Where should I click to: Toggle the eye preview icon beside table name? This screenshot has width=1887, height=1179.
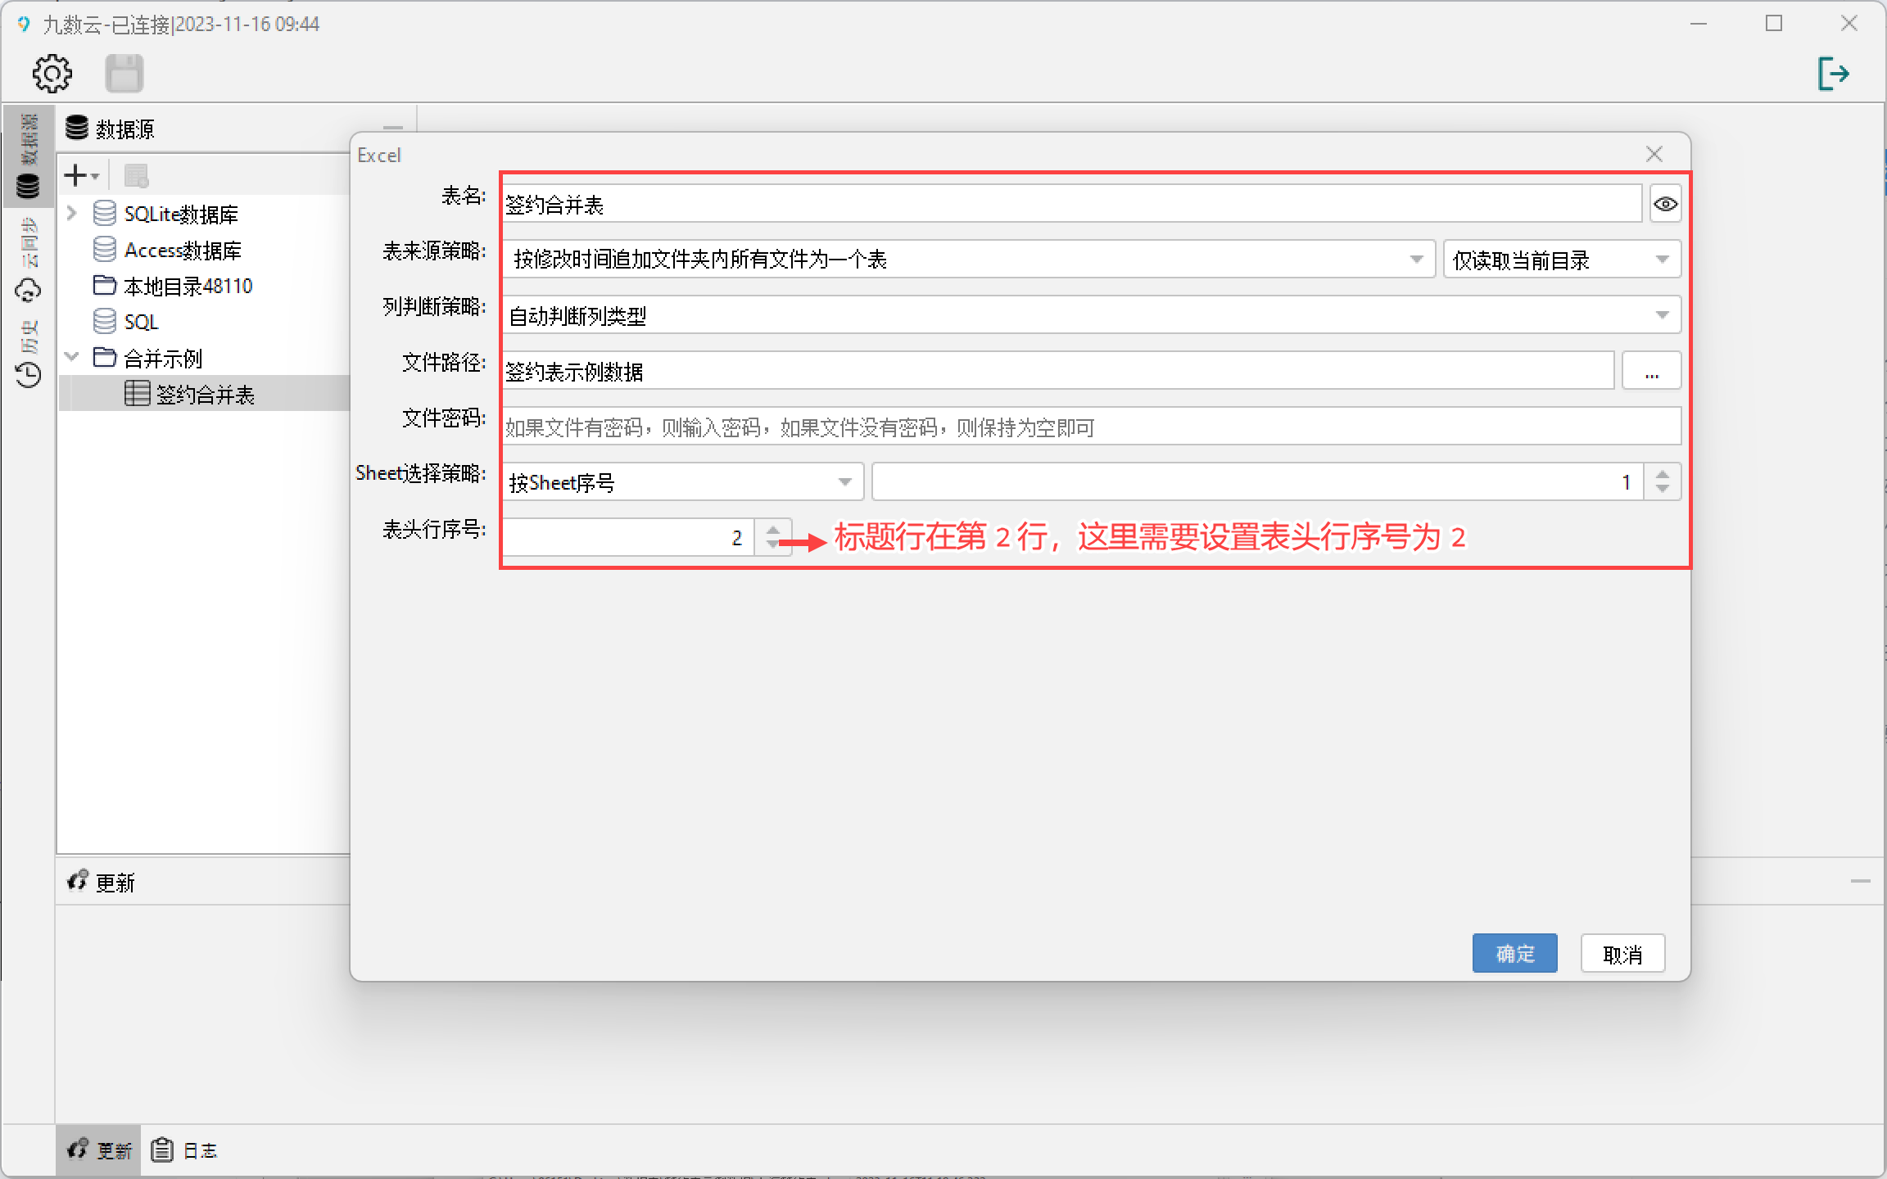click(x=1665, y=204)
